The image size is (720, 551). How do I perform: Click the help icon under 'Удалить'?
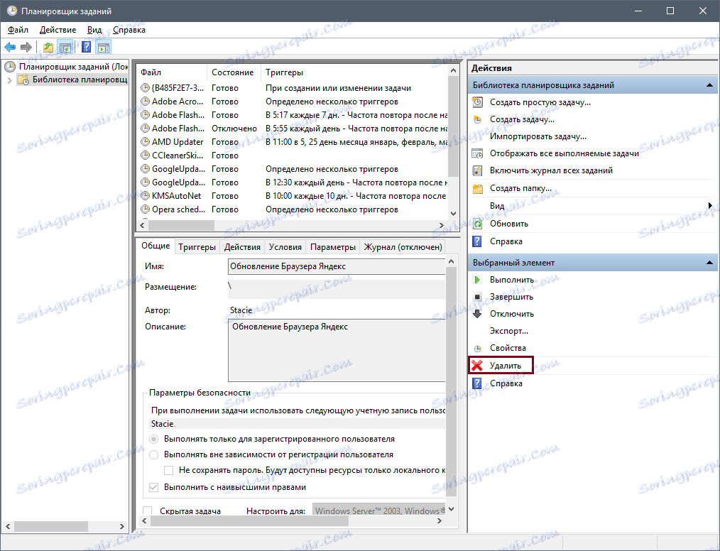478,383
